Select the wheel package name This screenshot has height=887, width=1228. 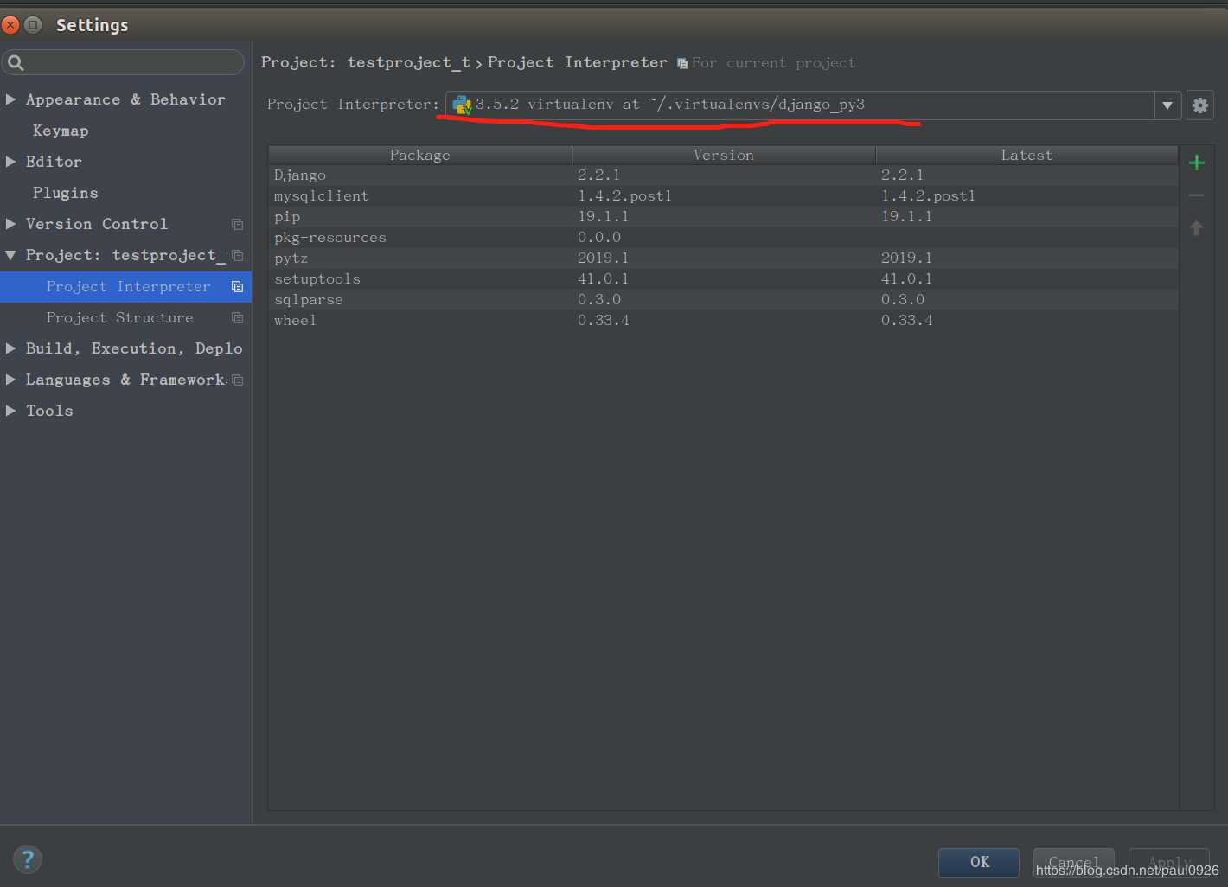coord(296,321)
